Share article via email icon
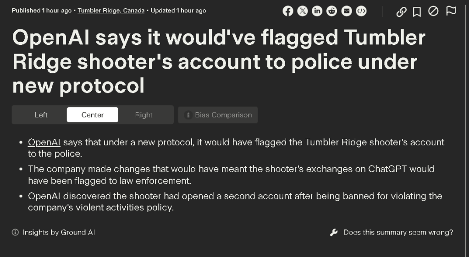The height and width of the screenshot is (257, 469). coord(347,11)
